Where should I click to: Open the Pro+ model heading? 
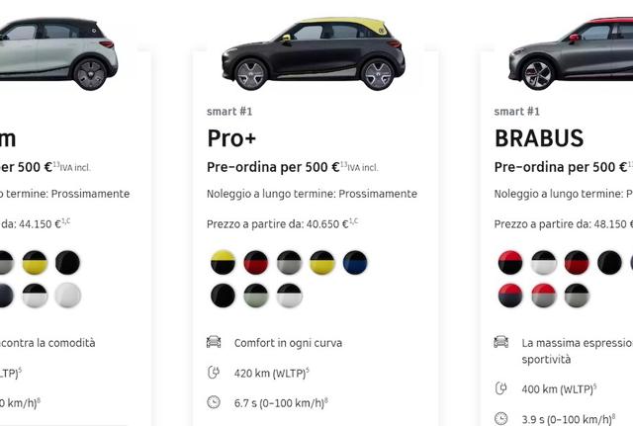click(231, 138)
